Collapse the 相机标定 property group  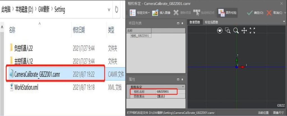[x=183, y=87]
